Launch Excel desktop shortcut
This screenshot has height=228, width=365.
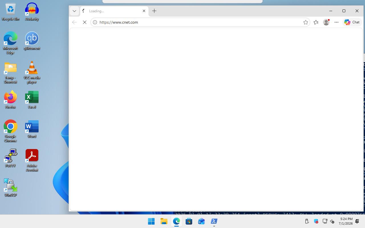[32, 100]
